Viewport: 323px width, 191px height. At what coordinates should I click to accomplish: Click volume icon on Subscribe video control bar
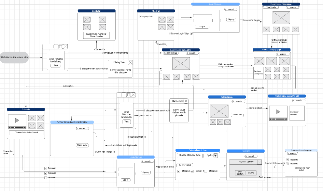(x=25, y=128)
